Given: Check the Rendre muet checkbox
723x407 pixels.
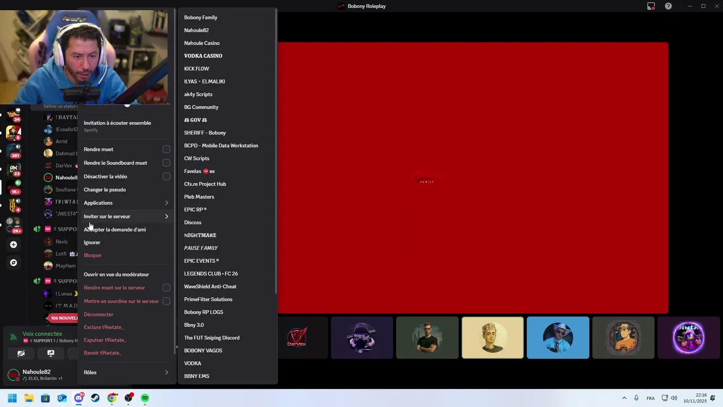Looking at the screenshot, I should pyautogui.click(x=166, y=149).
